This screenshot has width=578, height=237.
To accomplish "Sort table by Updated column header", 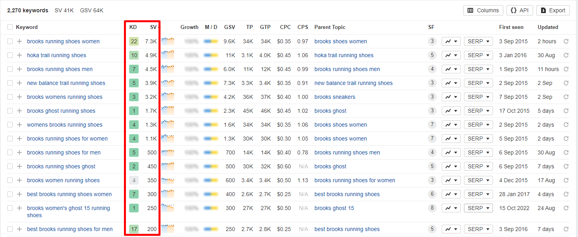I will click(x=548, y=27).
